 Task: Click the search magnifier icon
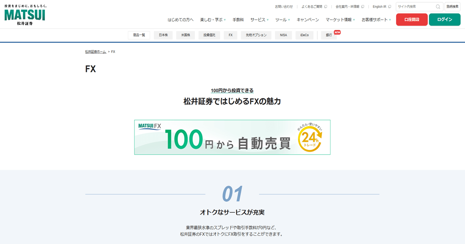click(x=438, y=7)
